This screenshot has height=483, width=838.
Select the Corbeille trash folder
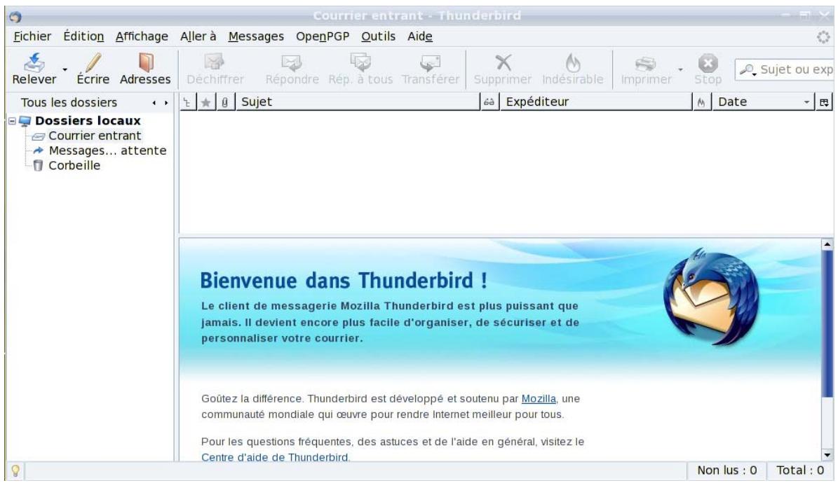[74, 166]
